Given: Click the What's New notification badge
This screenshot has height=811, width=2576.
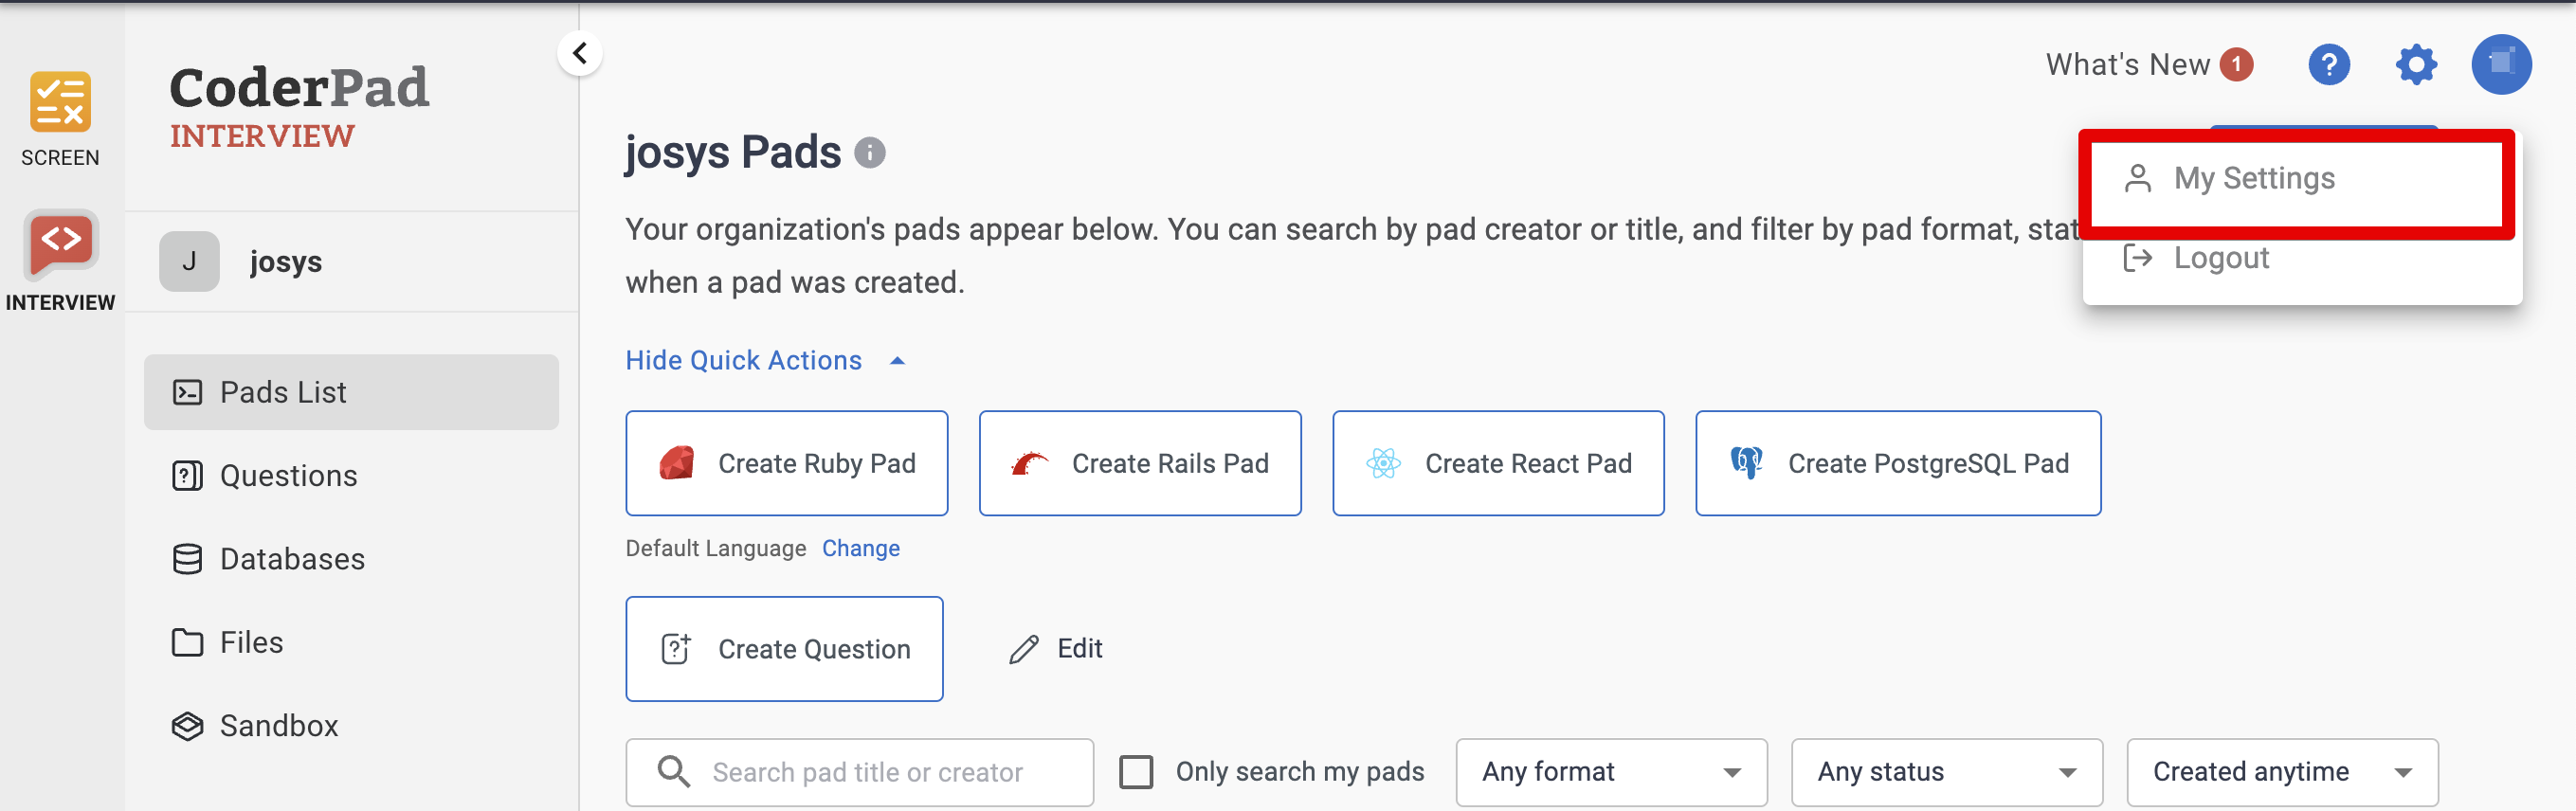Looking at the screenshot, I should pyautogui.click(x=2236, y=65).
